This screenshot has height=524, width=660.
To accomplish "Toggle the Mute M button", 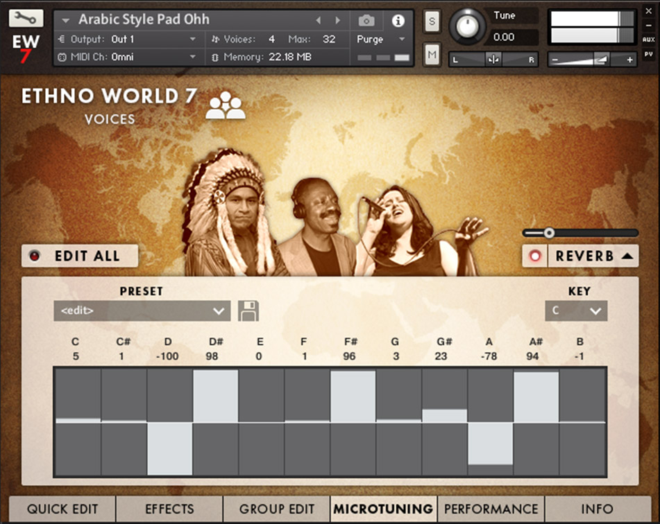I will (x=432, y=54).
